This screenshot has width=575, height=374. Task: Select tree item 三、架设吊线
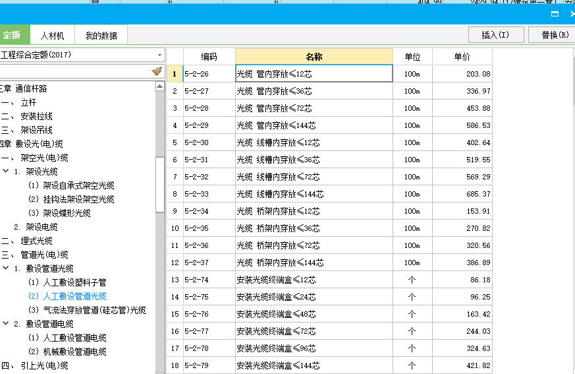point(27,130)
